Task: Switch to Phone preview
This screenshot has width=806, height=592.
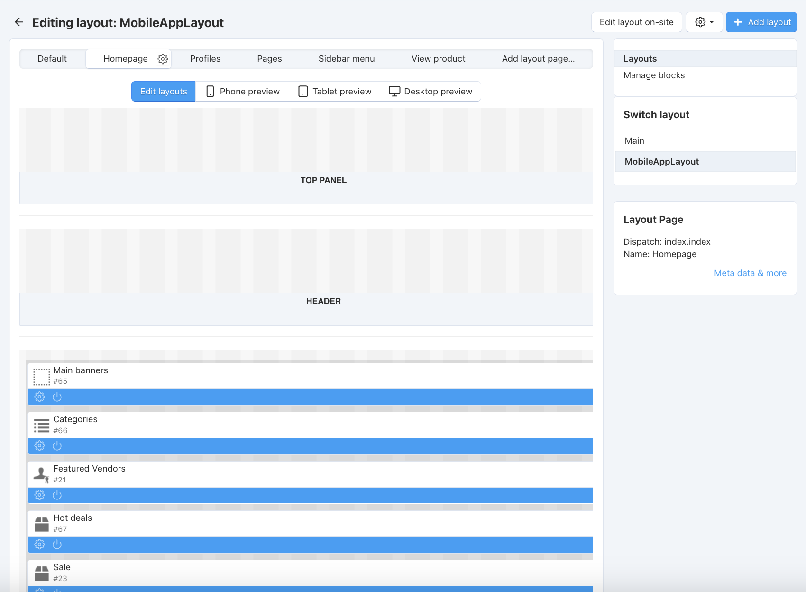Action: pyautogui.click(x=242, y=91)
